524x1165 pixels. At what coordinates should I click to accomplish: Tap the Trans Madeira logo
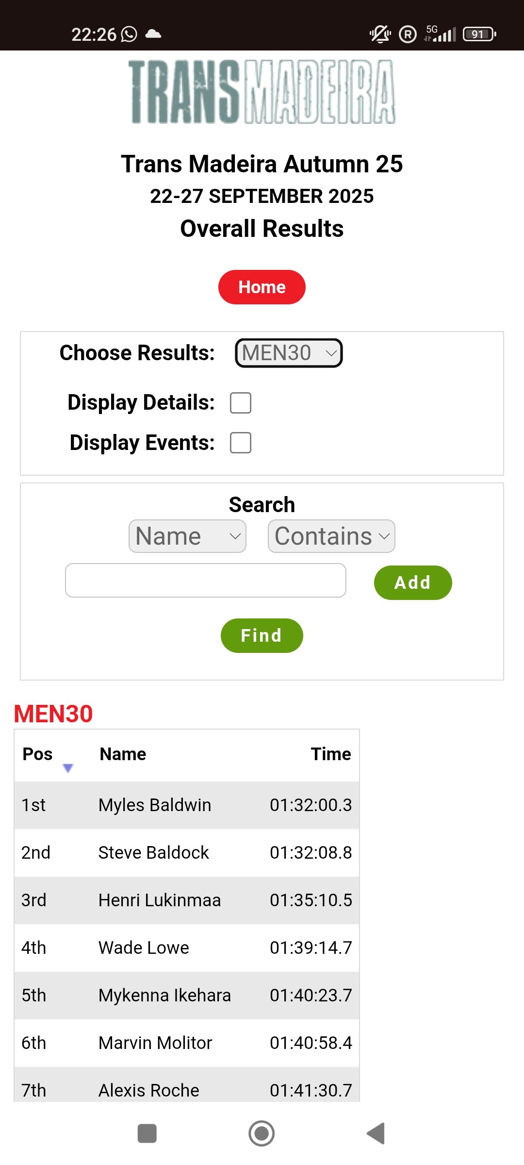[x=262, y=91]
